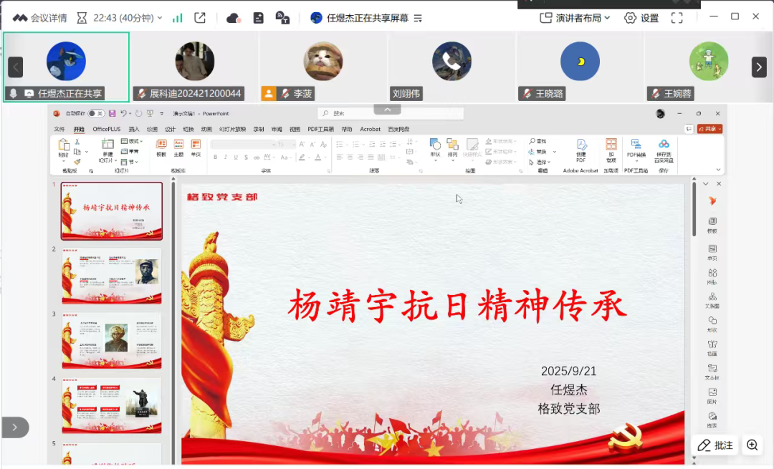Viewport: 774px width, 469px height.
Task: Open 设置 in the meeting toolbar
Action: 641,18
